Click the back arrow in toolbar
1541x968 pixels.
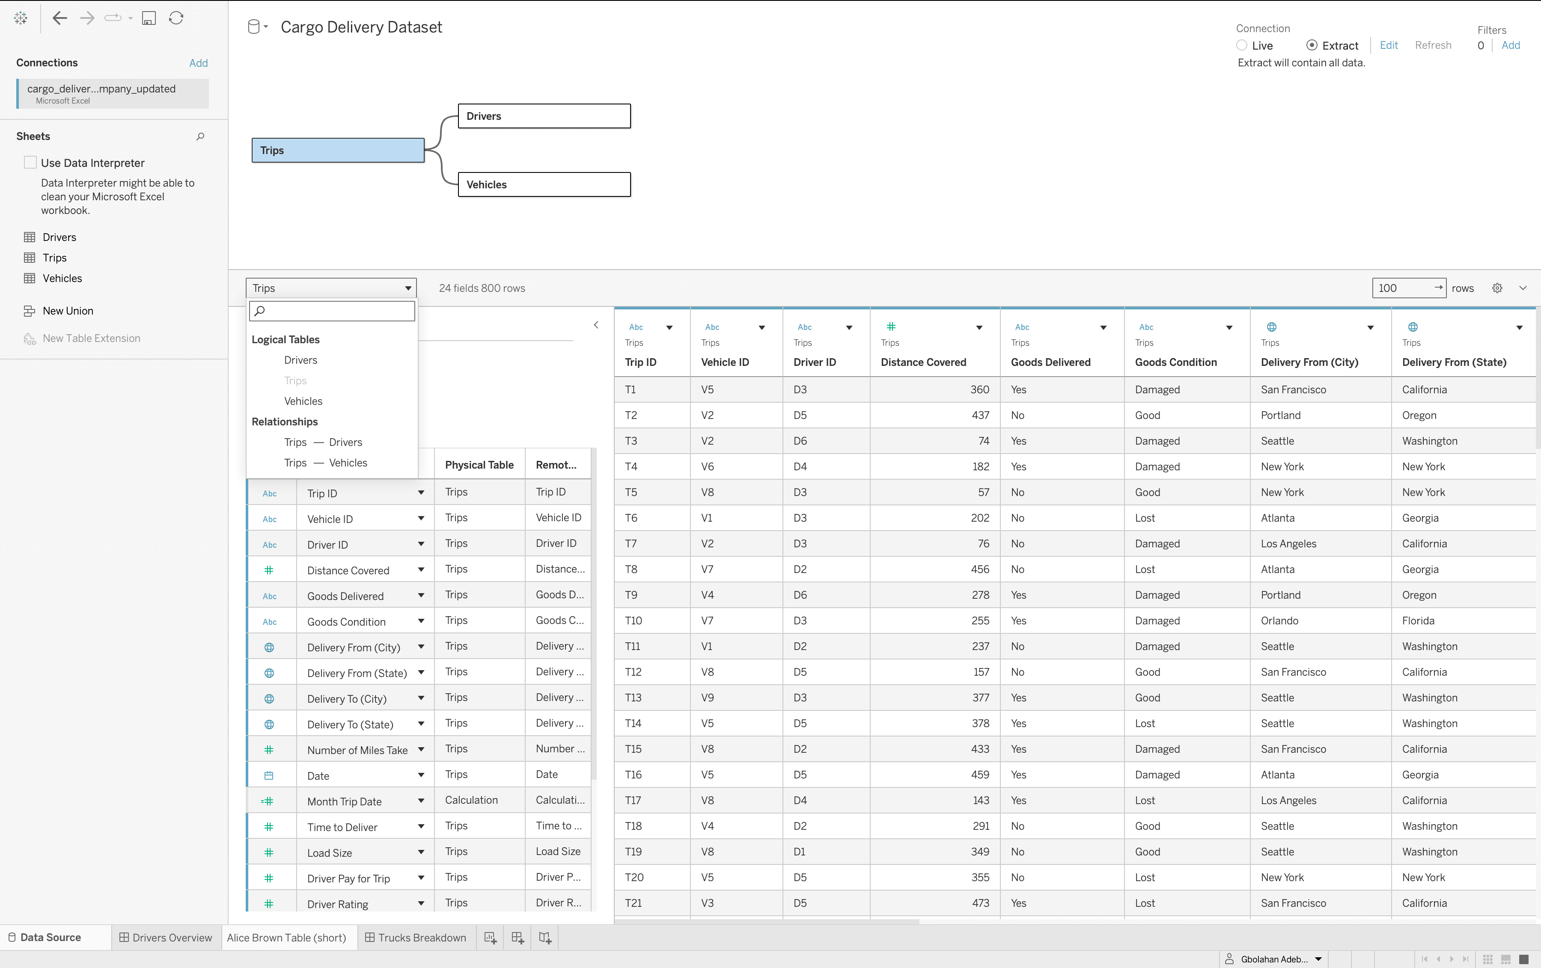pyautogui.click(x=59, y=18)
